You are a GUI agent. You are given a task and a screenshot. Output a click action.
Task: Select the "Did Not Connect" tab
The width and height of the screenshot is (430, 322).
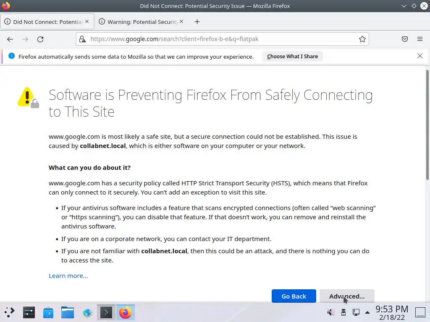(47, 22)
